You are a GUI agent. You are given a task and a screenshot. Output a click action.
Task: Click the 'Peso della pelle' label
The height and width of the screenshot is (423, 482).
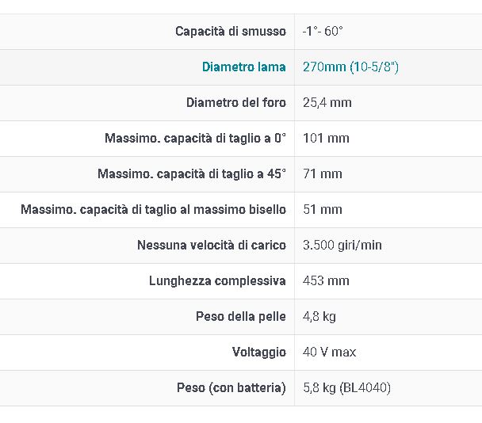241,316
